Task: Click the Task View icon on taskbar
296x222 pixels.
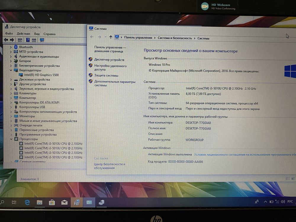Action: coord(14,202)
